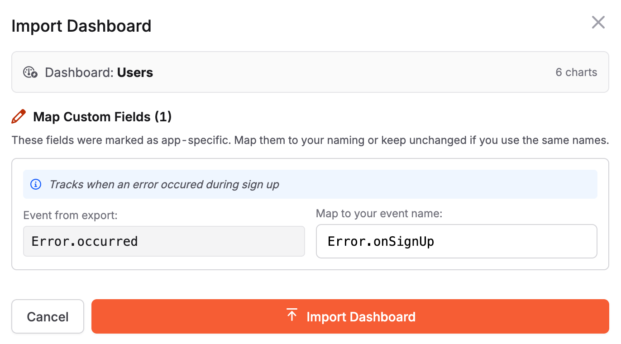
Task: Select the Error.onSignUp mapping input
Action: pyautogui.click(x=456, y=241)
